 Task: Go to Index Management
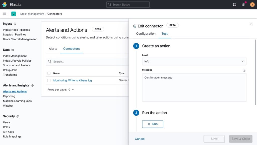(15, 56)
